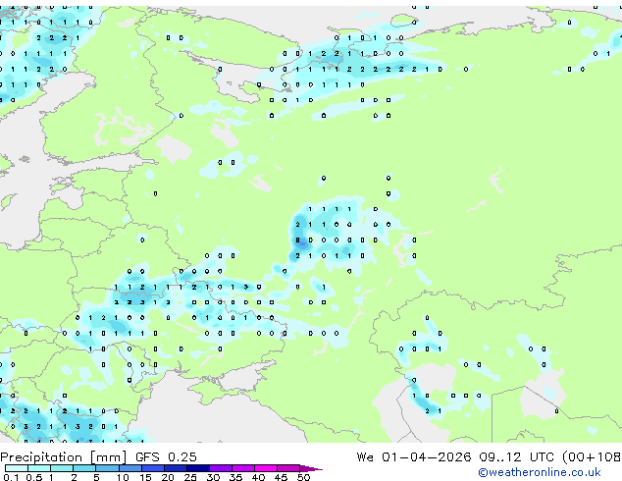Click the 'We' weekday label
This screenshot has width=622, height=481.
(365, 457)
